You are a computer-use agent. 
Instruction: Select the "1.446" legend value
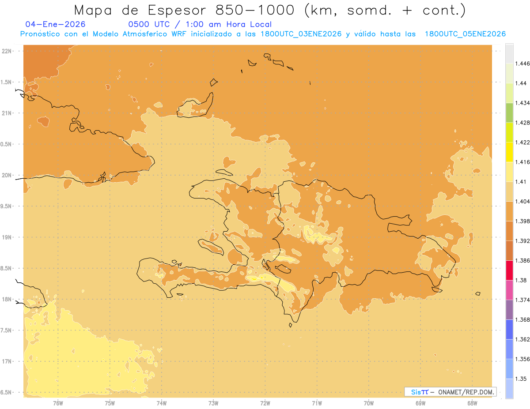click(522, 64)
